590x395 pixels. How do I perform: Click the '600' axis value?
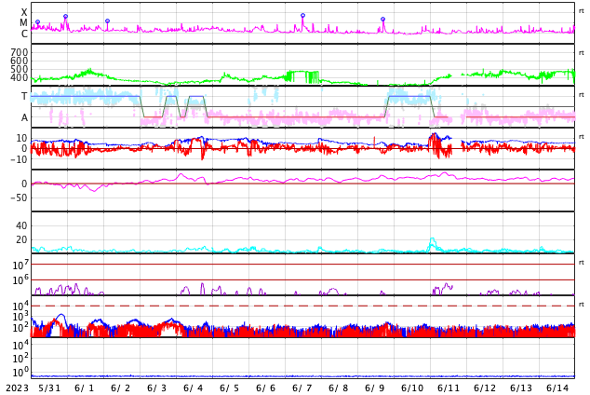point(20,61)
